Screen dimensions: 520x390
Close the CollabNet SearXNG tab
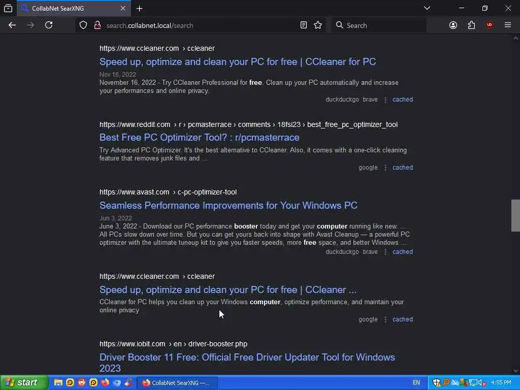(x=123, y=8)
